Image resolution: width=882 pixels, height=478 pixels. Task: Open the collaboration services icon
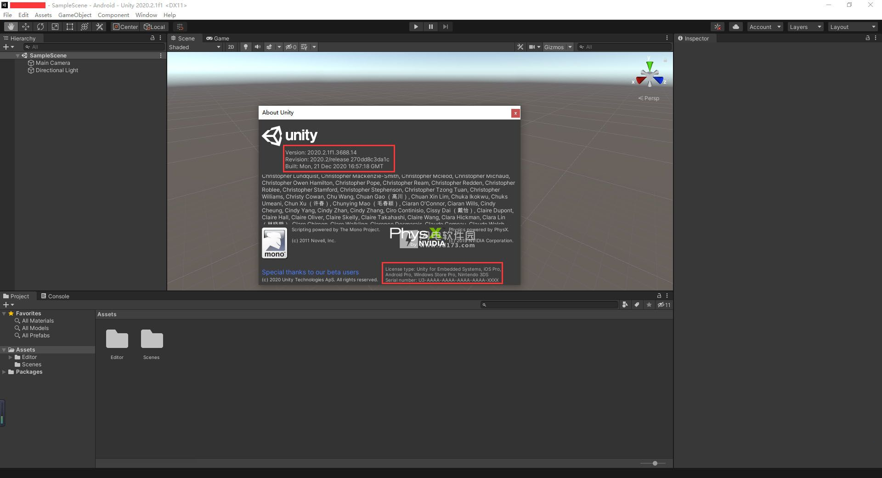pyautogui.click(x=718, y=27)
